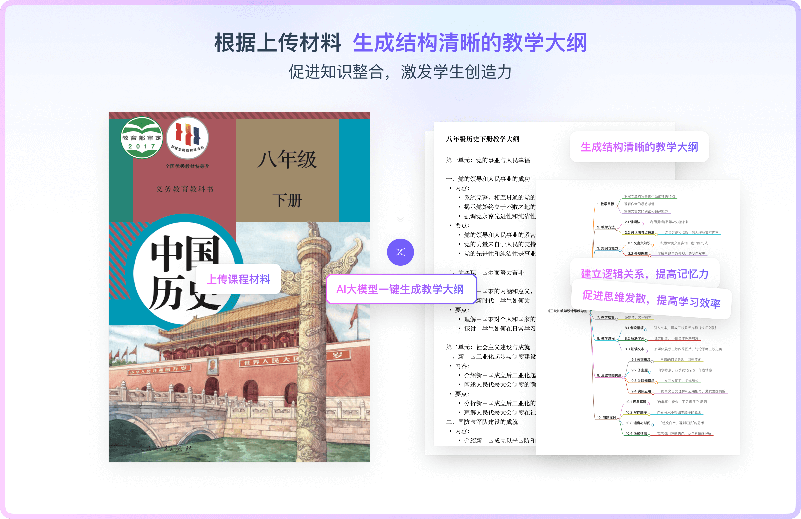
Task: Click mind map node 3.1 文言文知识
Action: pyautogui.click(x=639, y=243)
